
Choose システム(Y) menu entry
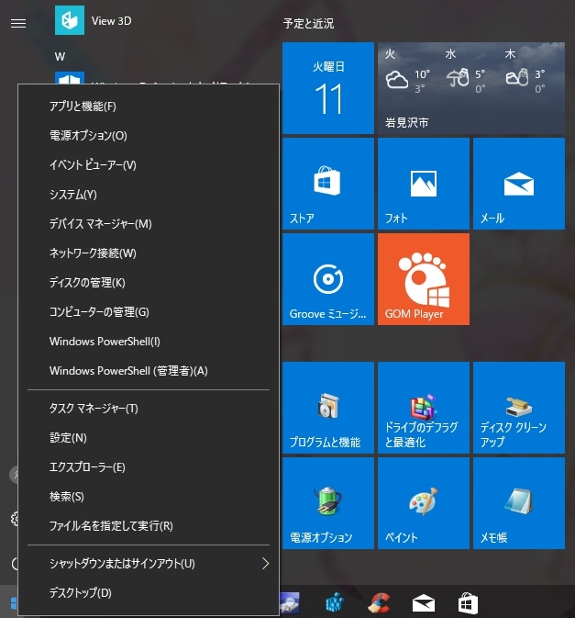pyautogui.click(x=149, y=195)
